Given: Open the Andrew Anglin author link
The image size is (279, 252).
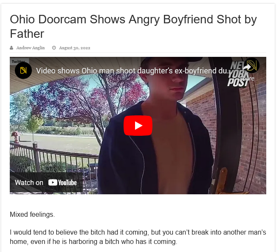Looking at the screenshot, I should 31,48.
